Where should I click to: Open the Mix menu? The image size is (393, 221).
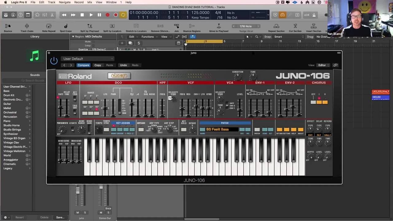click(90, 2)
